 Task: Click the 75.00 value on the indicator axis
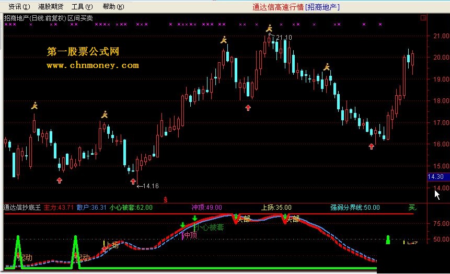coord(441,223)
